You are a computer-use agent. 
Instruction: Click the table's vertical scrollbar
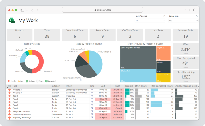click(199, 95)
